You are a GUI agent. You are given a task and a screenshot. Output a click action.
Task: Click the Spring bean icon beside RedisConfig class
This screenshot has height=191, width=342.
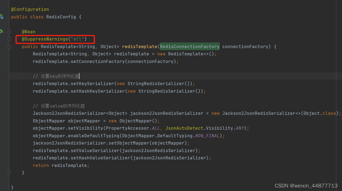(2, 17)
